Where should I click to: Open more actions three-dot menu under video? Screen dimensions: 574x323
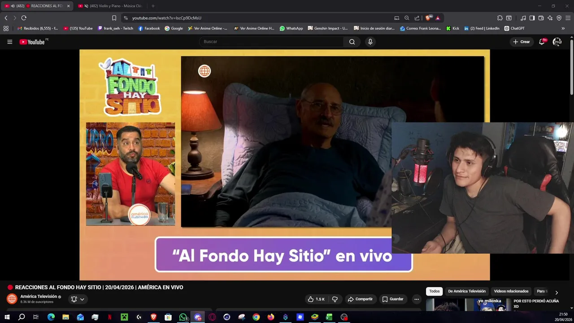tap(417, 299)
